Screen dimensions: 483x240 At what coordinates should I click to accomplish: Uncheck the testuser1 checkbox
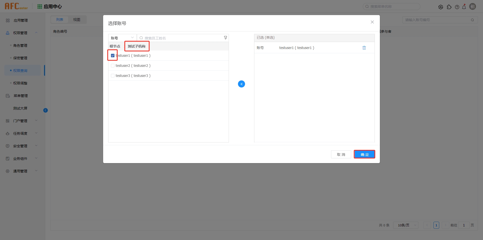coord(112,55)
